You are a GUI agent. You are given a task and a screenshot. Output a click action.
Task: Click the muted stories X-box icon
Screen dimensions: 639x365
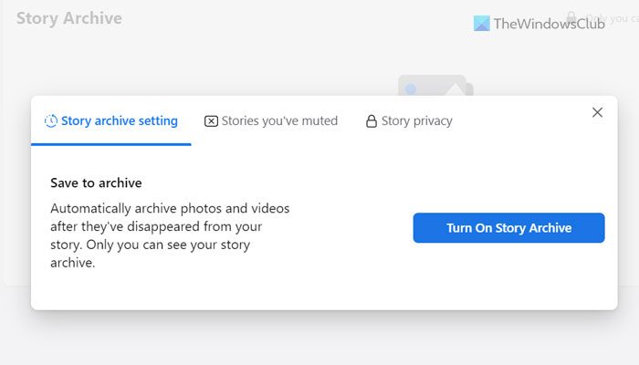pyautogui.click(x=211, y=120)
